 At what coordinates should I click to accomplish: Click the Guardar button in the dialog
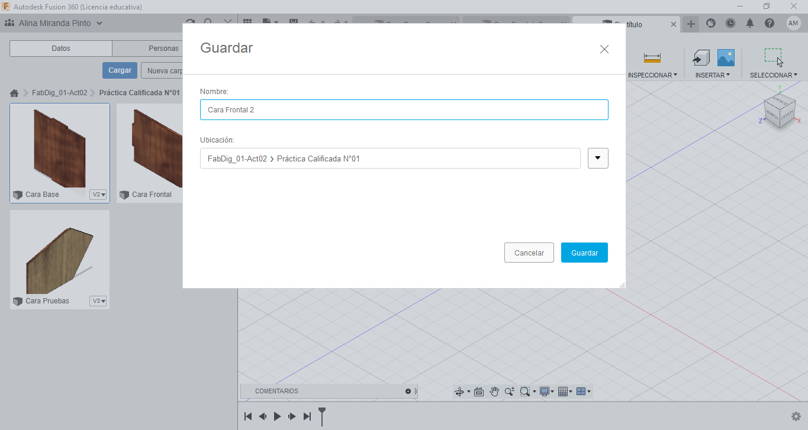(x=584, y=253)
